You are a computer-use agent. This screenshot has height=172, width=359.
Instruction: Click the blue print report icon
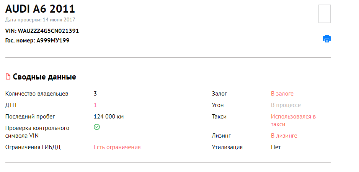pos(327,39)
